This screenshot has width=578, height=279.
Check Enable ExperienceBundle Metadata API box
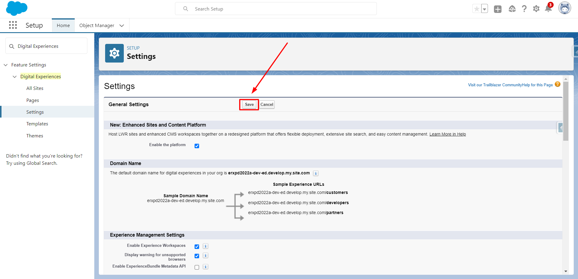[x=197, y=267]
